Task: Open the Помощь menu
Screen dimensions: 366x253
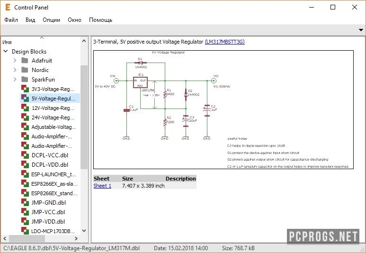Action: click(100, 20)
